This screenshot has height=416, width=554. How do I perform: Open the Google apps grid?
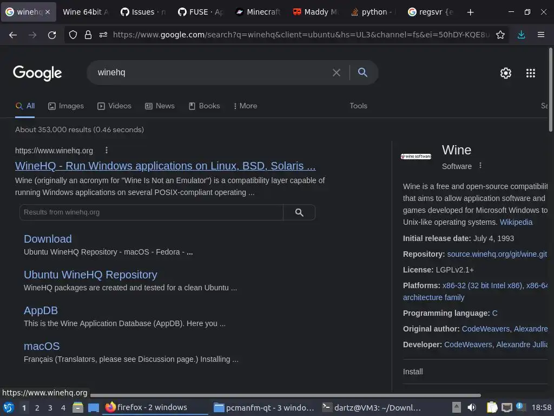click(x=531, y=73)
